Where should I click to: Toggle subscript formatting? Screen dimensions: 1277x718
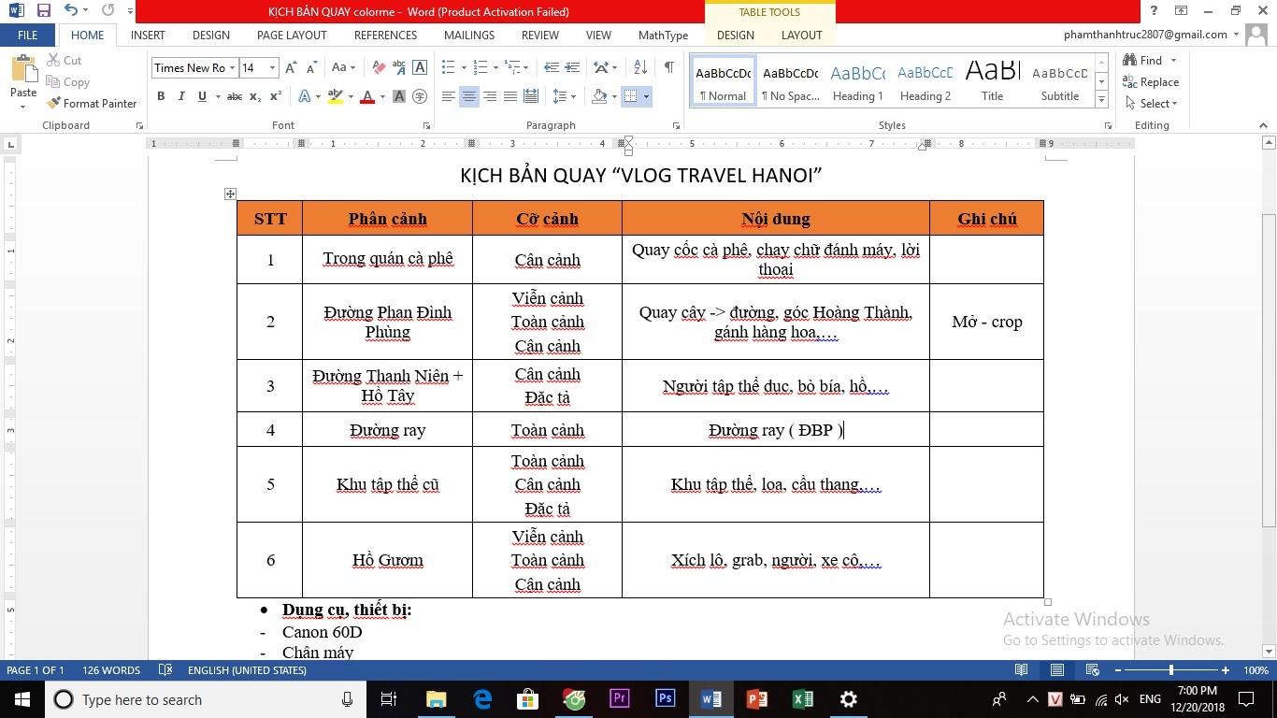[255, 96]
